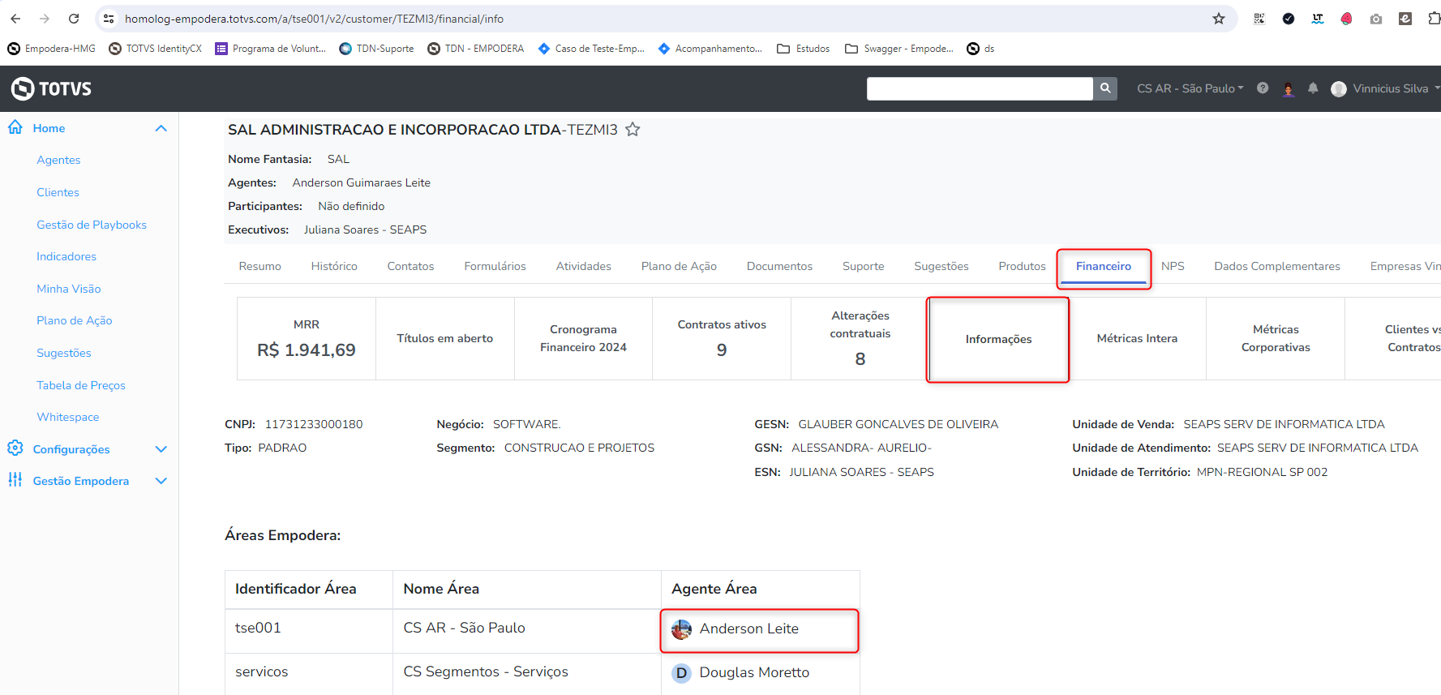1441x695 pixels.
Task: Open the Swagger - Empode... bookmarks folder
Action: coord(898,49)
